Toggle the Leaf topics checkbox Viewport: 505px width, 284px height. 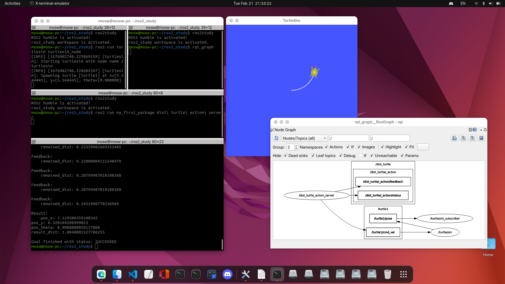[x=313, y=156]
